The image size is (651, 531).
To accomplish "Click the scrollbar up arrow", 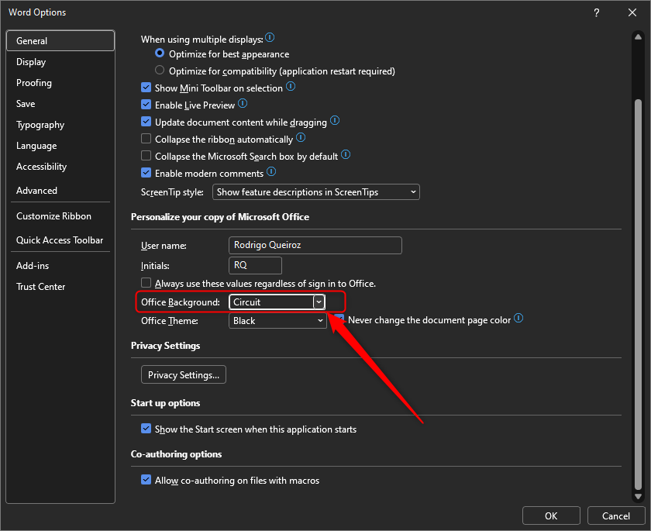I will tap(638, 37).
